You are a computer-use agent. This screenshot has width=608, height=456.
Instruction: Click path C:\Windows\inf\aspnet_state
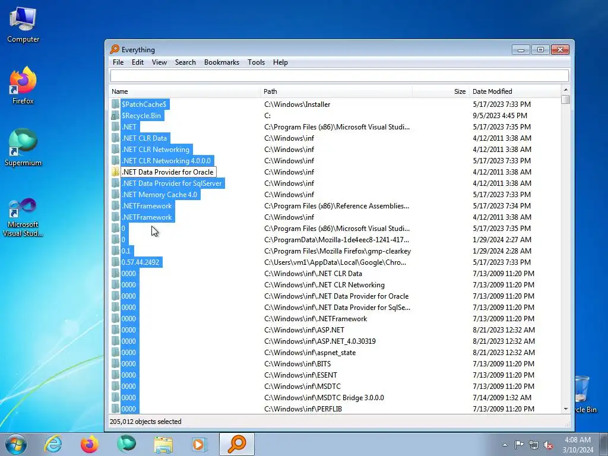310,353
